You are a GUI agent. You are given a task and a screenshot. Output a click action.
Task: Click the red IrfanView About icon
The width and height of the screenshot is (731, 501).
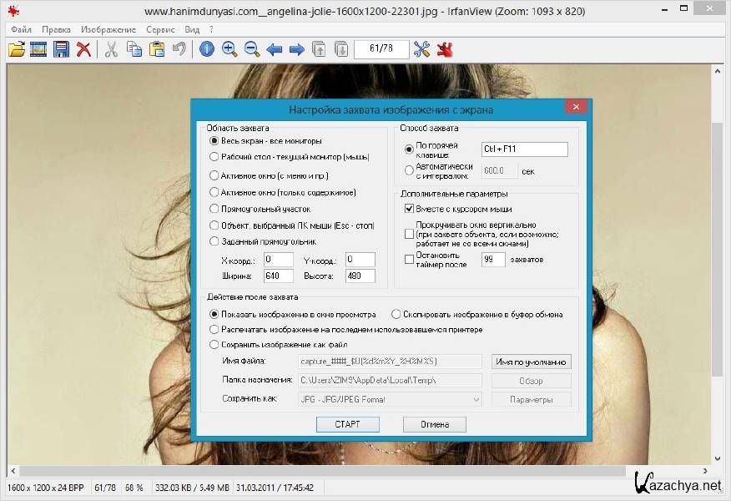tap(444, 49)
